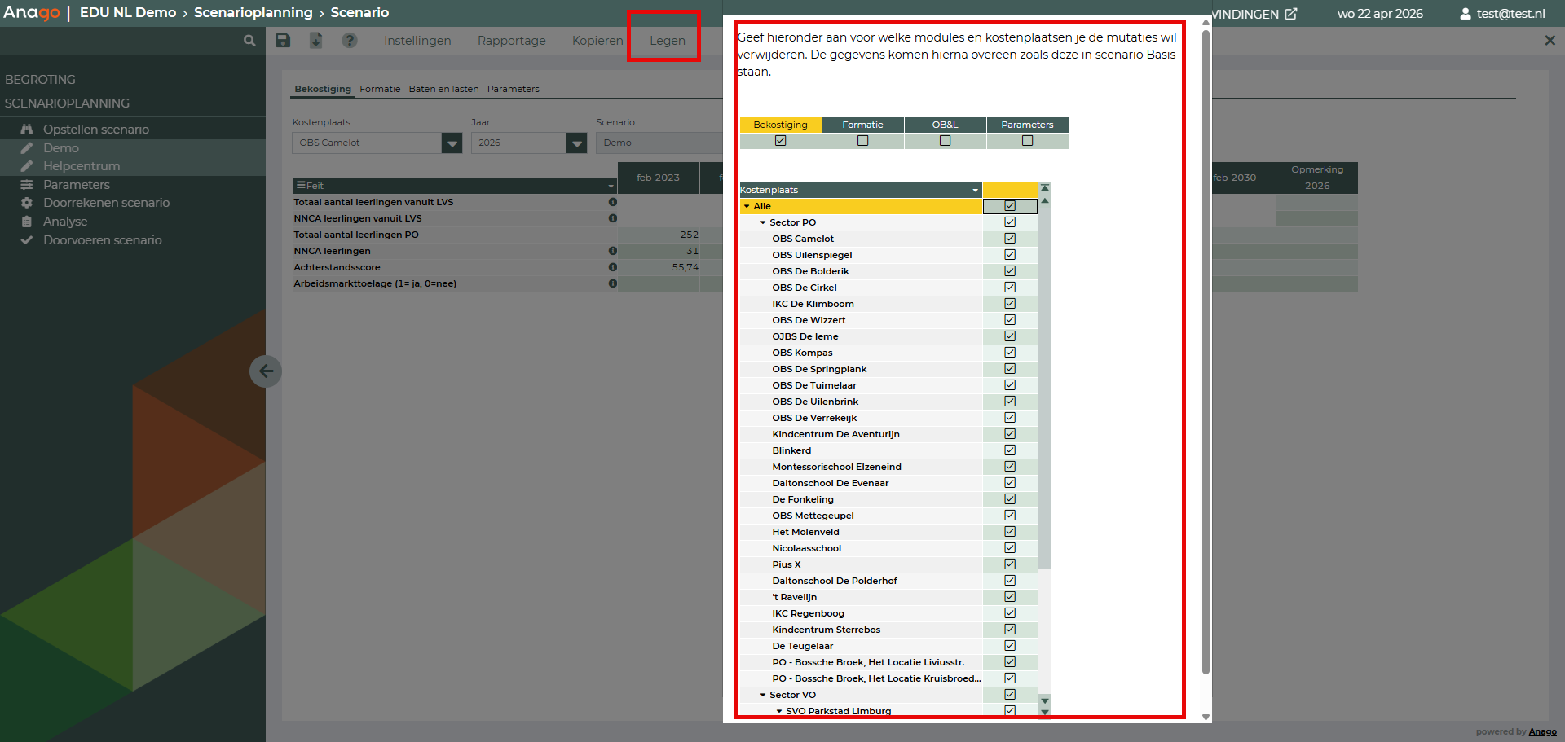Collapse the Sector PO tree node
1565x742 pixels.
coord(763,222)
